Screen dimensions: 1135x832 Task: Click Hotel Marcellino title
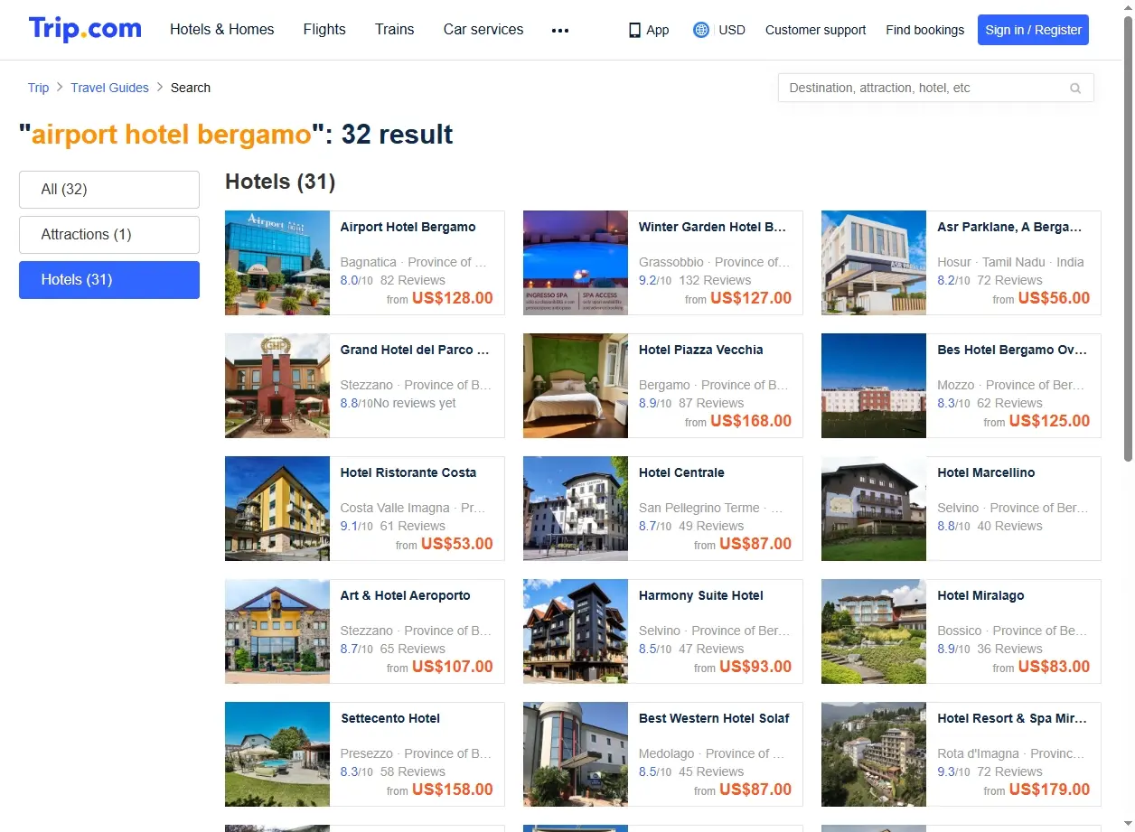pos(986,472)
